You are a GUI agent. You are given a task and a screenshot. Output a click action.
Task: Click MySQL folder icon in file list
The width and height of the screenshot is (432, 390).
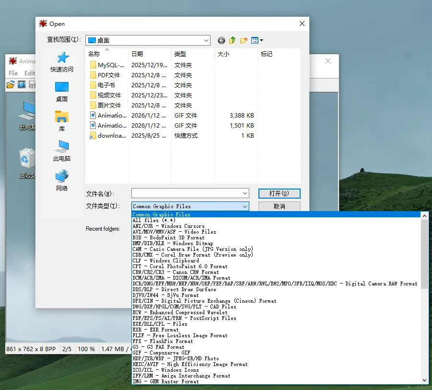pos(93,65)
